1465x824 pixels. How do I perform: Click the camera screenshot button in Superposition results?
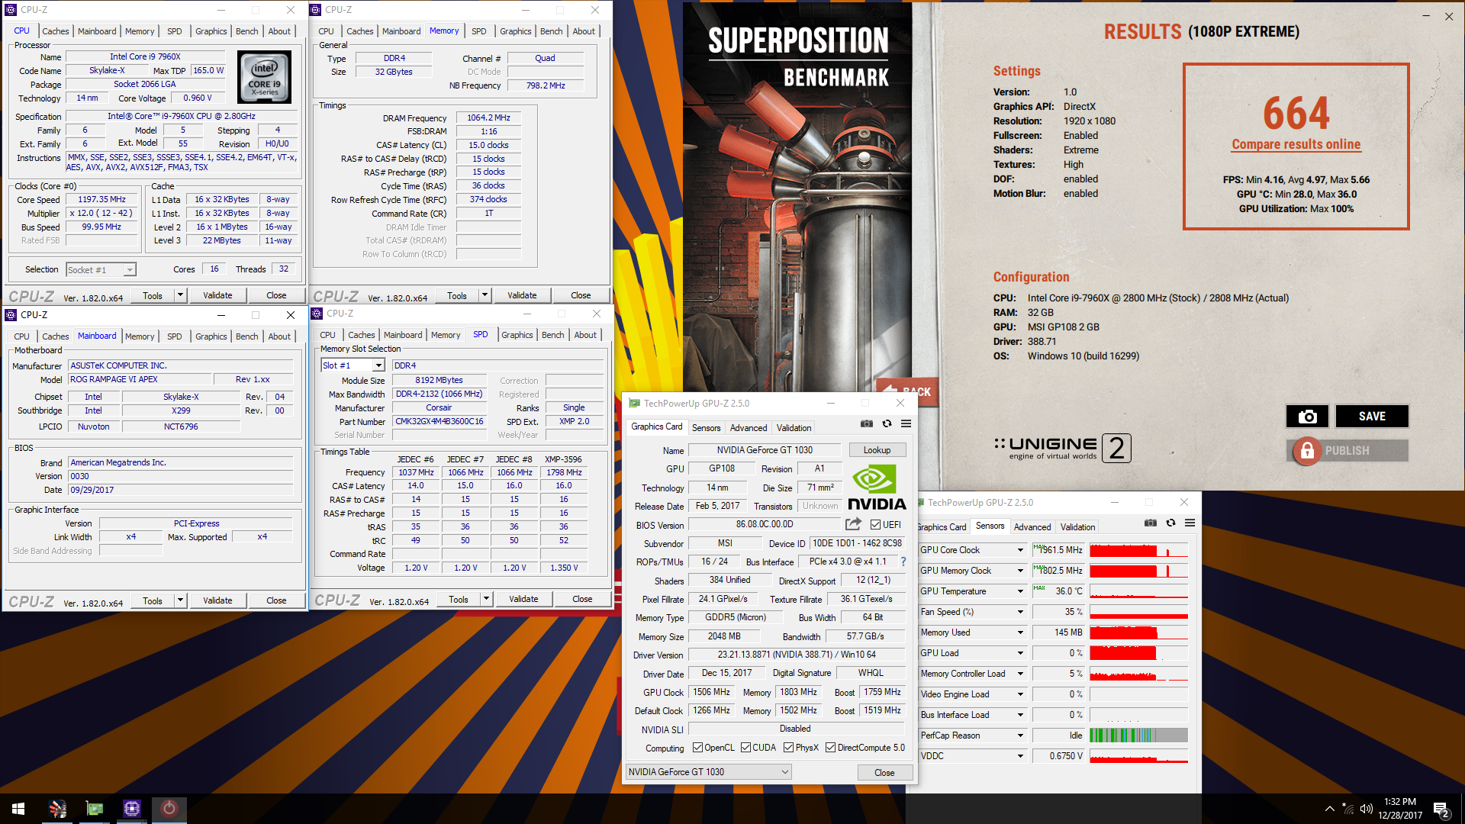(1307, 416)
